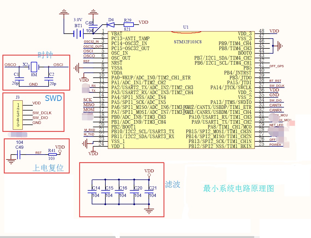Select filter capacitor C21

tap(149, 192)
